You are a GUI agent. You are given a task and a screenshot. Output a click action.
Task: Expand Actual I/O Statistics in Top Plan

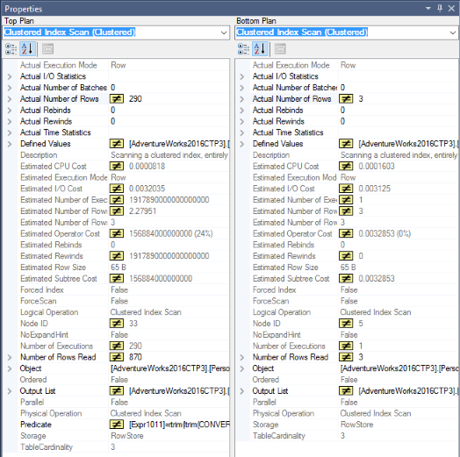tap(10, 77)
